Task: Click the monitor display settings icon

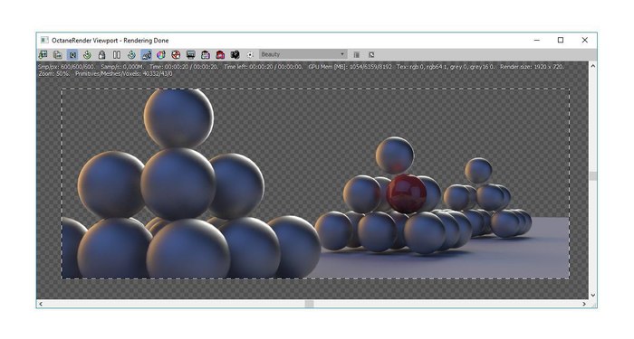Action: pos(190,54)
